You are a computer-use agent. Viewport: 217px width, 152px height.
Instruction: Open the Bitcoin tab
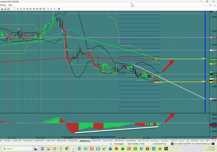(182, 141)
